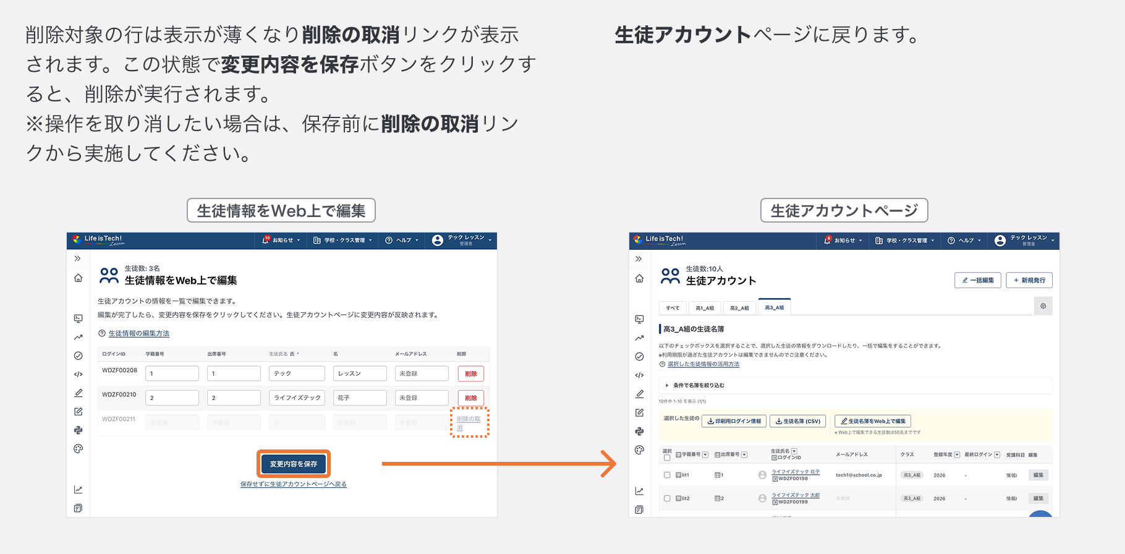1125x554 pixels.
Task: Click the line chart icon in the Web edit page sidebar
Action: coord(78,490)
